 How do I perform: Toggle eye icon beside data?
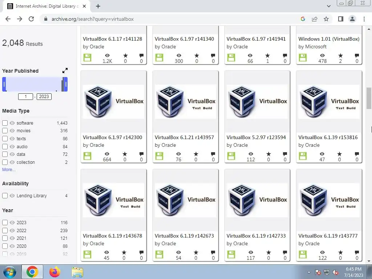pos(12,154)
